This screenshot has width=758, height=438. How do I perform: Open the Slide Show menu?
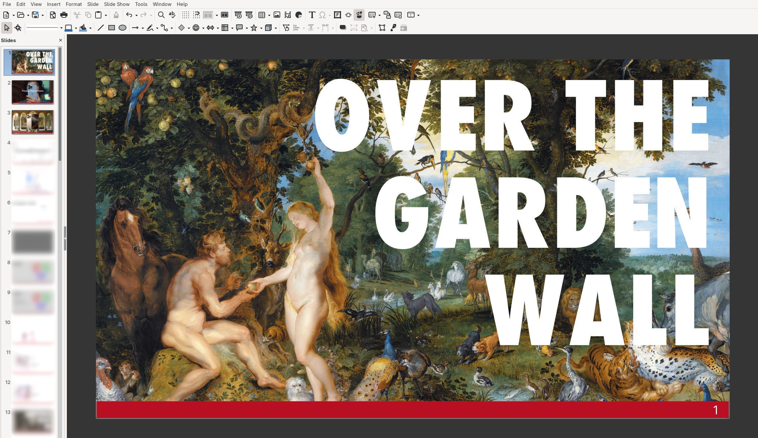(x=117, y=4)
